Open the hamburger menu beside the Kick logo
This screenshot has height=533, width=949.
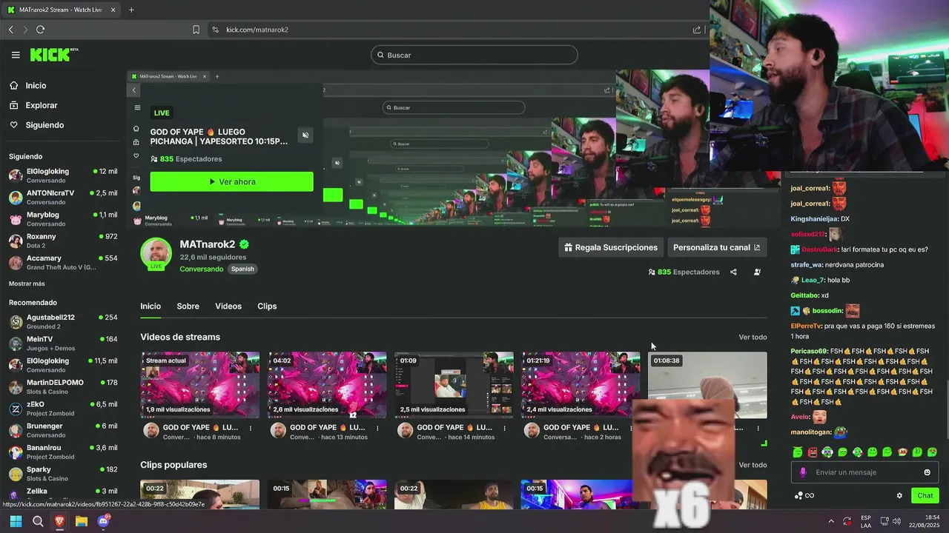(16, 55)
